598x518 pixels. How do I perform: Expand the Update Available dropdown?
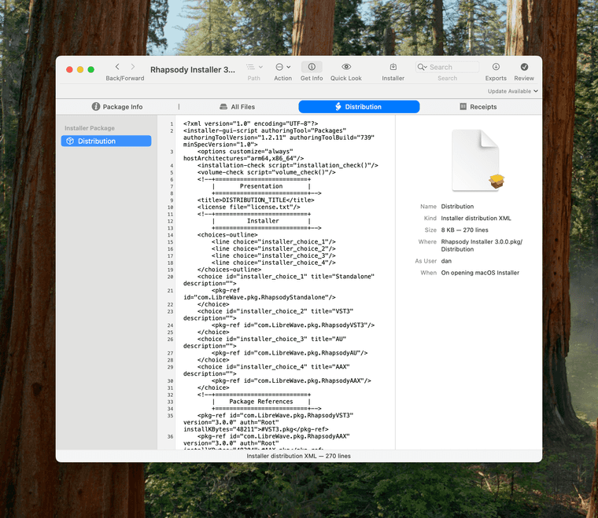tap(512, 91)
